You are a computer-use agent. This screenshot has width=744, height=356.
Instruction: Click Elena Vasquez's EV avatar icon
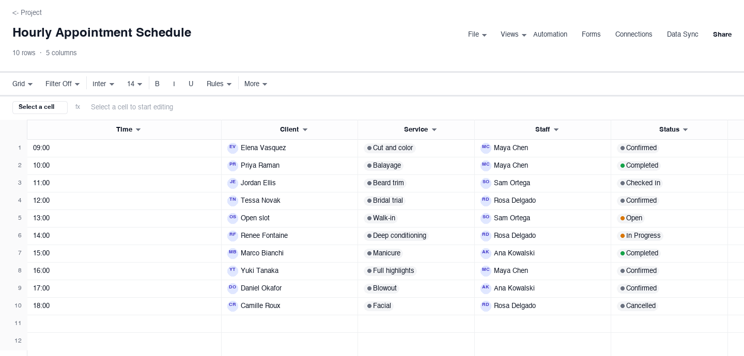point(233,148)
